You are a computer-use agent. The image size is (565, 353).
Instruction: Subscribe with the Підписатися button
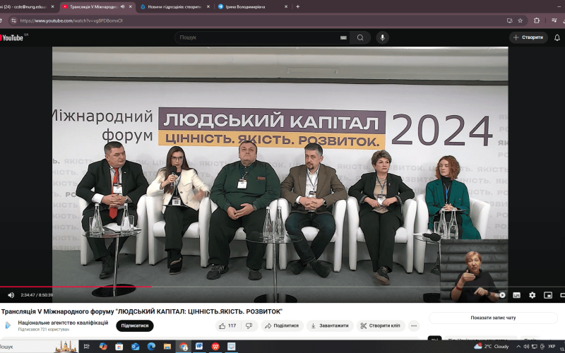tap(135, 325)
